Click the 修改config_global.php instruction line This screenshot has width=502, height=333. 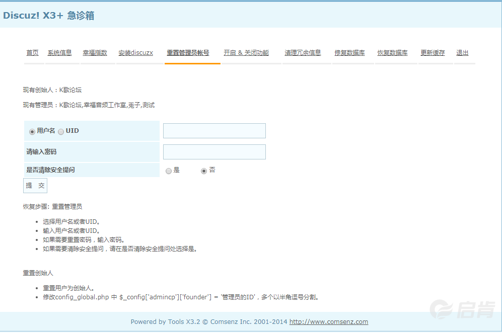181,297
